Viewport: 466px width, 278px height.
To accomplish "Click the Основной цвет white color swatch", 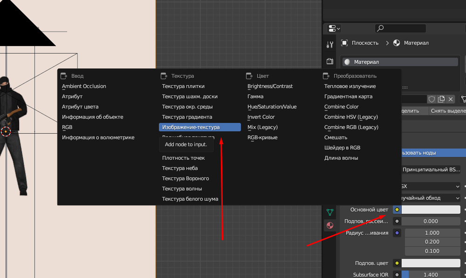I will tap(431, 210).
